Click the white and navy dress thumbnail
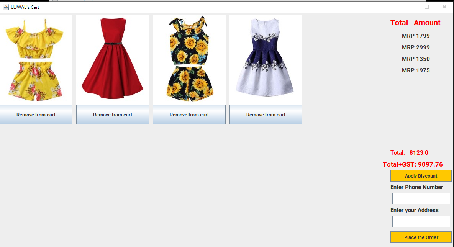Viewport: 454px width, 247px height. coord(266,59)
